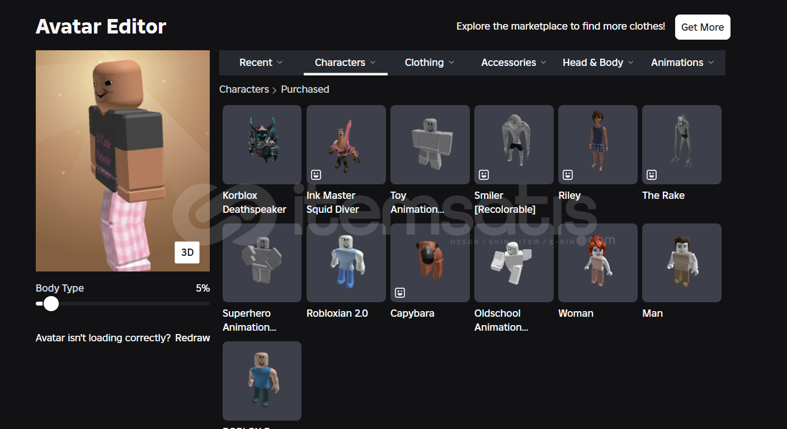Click the Toy Animation name label
The image size is (787, 429).
tap(417, 202)
